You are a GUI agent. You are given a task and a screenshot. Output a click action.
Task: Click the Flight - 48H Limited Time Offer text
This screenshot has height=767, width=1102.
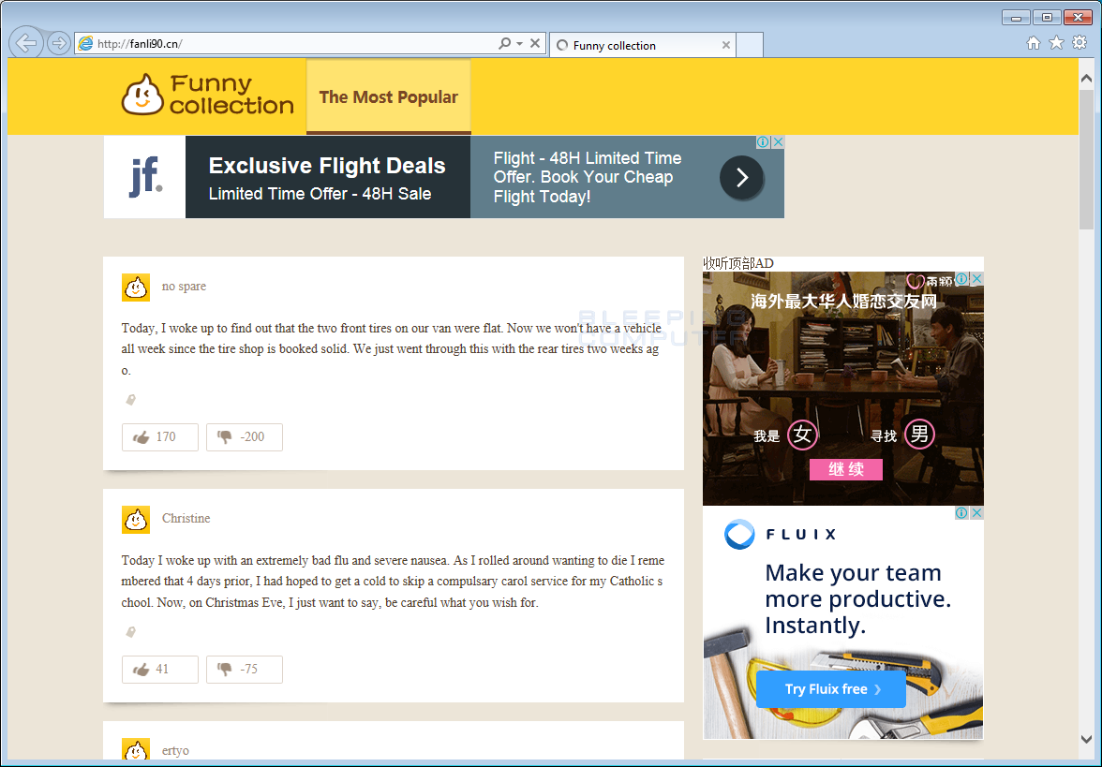(x=588, y=177)
